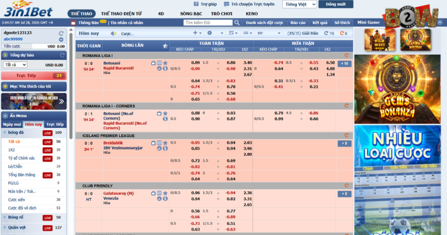Open match tracker grid icon for Breidablik
The image size is (447, 235).
click(159, 143)
